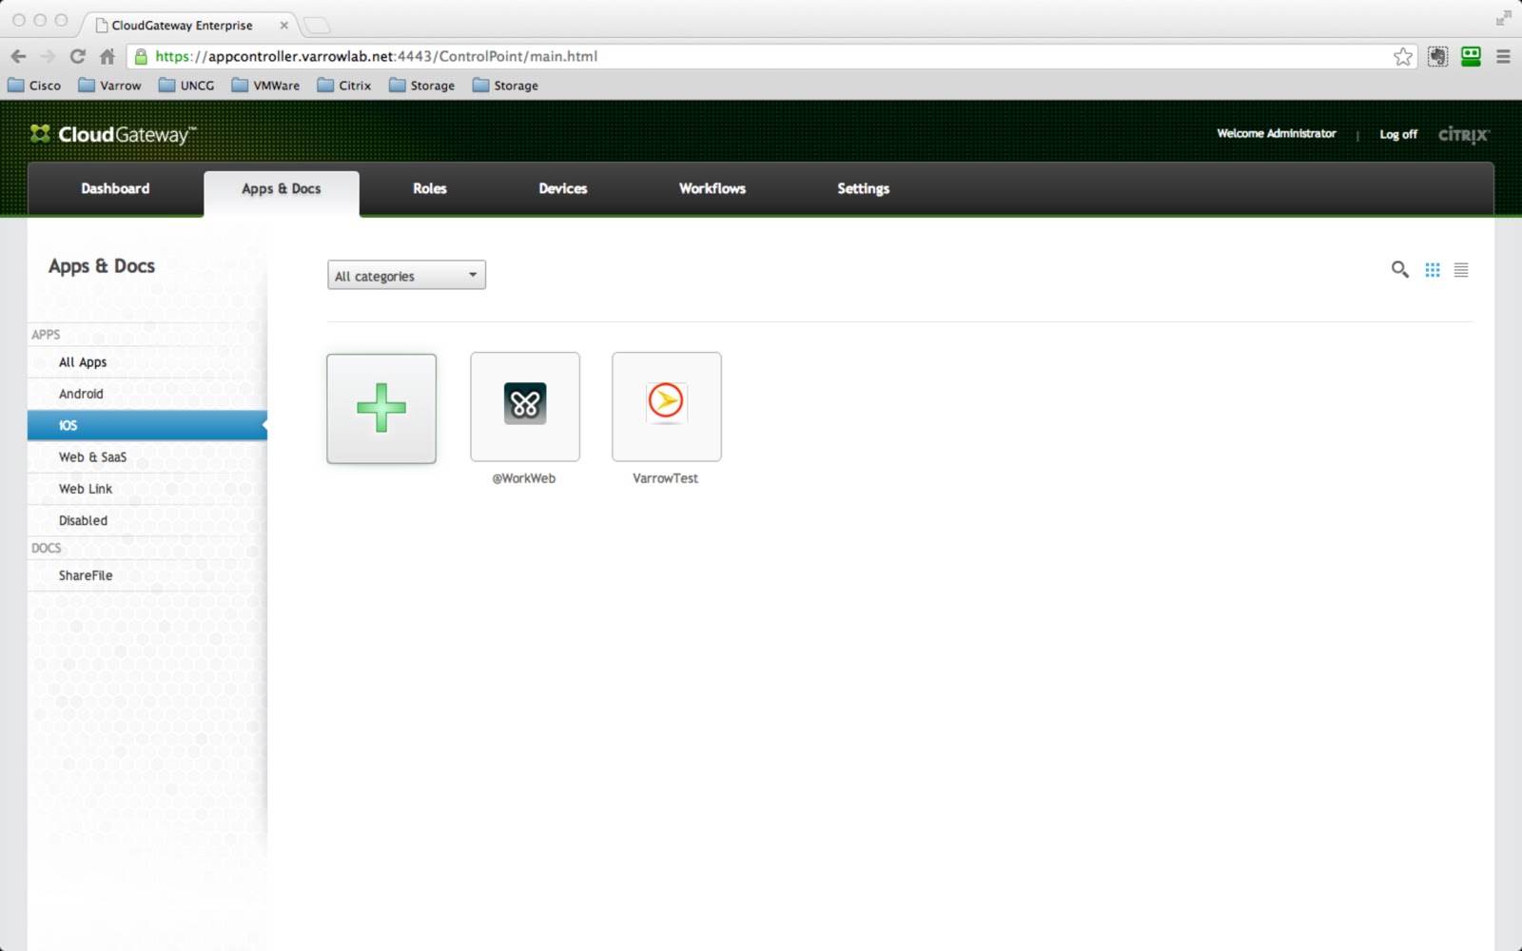Switch to the Workflows tab
The width and height of the screenshot is (1522, 951).
tap(712, 188)
